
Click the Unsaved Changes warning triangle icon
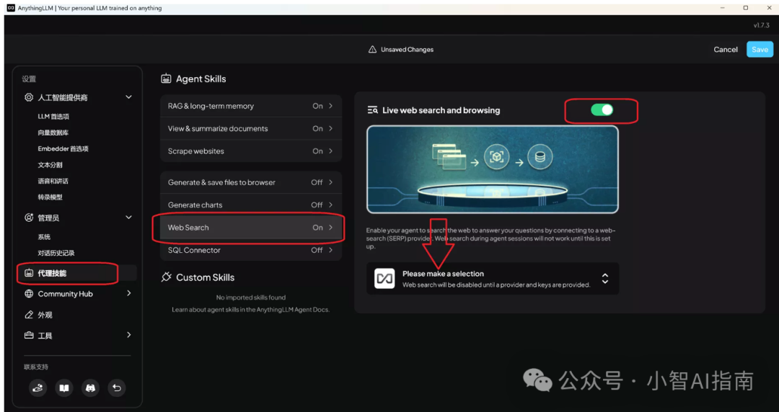click(372, 50)
